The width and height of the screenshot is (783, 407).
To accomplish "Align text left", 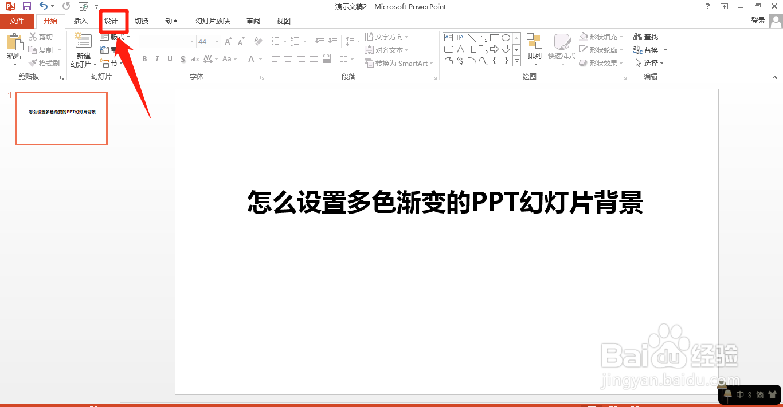I will [275, 59].
